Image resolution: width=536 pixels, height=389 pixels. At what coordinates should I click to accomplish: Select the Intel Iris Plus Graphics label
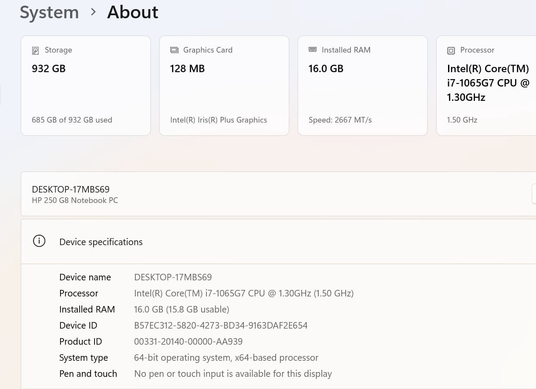pos(219,120)
